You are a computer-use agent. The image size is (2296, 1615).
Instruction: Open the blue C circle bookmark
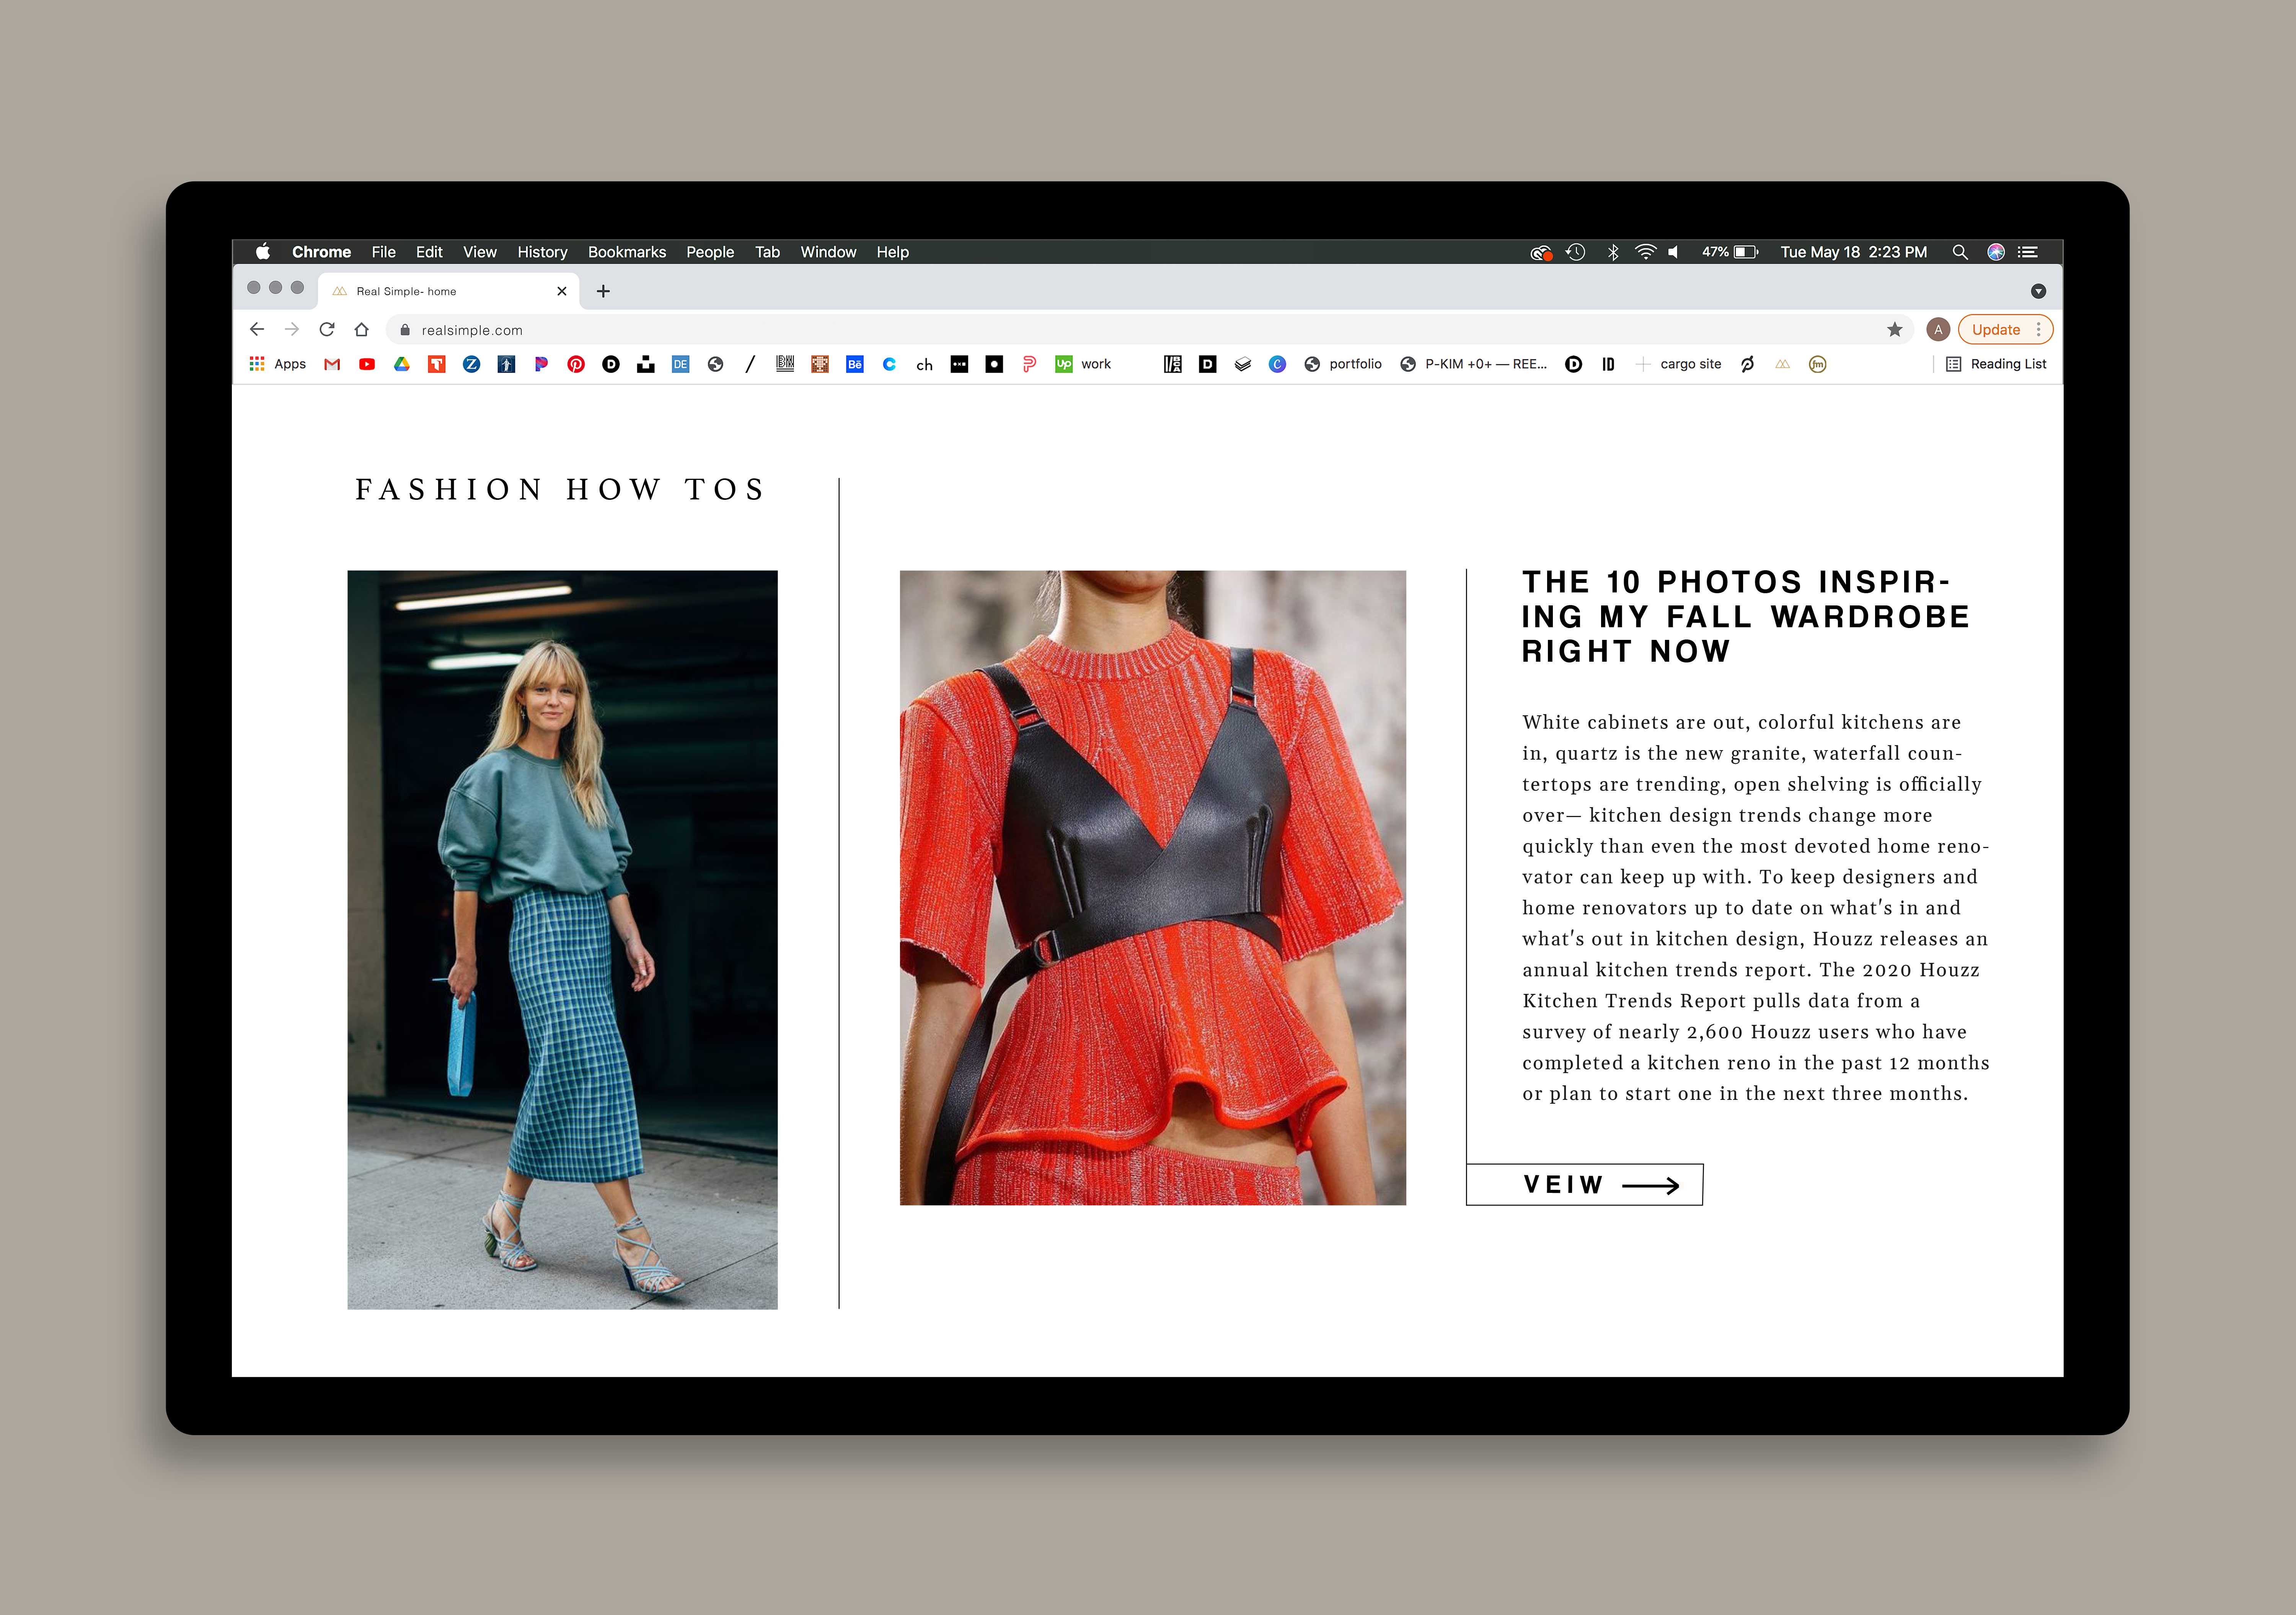pos(1277,364)
